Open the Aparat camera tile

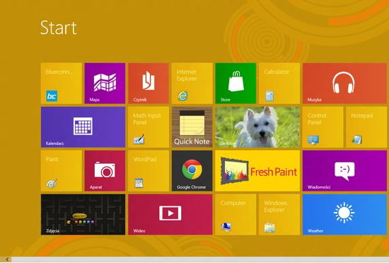click(x=105, y=171)
